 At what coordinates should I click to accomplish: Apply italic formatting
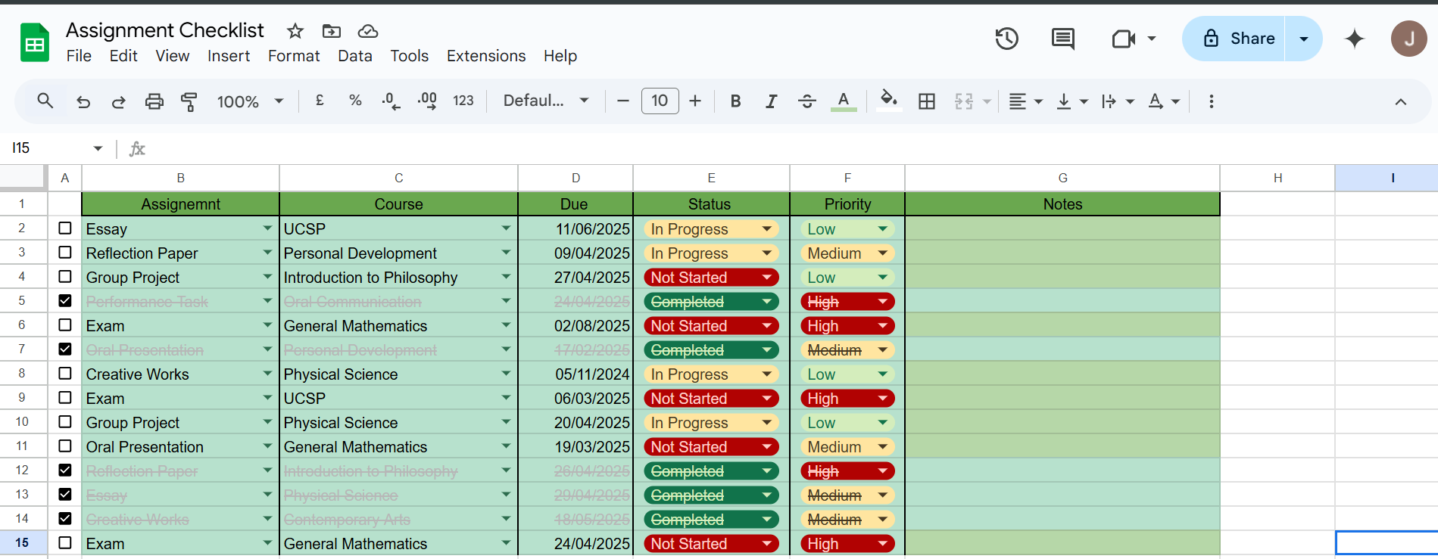click(771, 101)
